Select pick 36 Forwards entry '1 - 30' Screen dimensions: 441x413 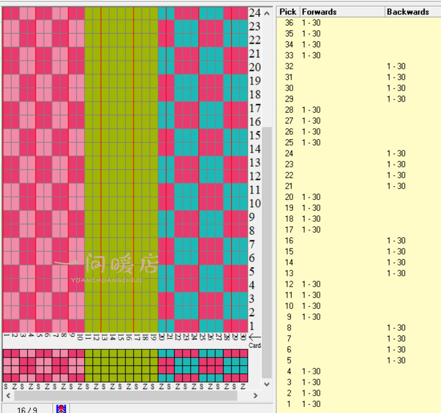coord(311,23)
